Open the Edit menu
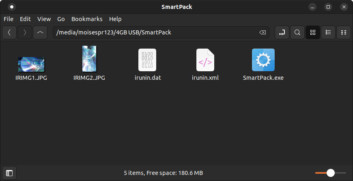 [x=25, y=19]
